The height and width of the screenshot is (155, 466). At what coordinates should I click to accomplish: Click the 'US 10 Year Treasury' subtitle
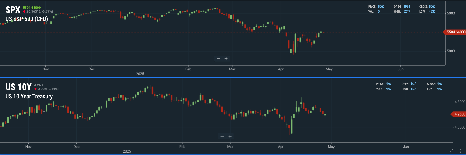tap(29, 97)
